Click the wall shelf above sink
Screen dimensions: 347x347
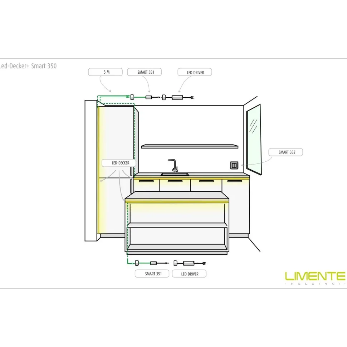(190, 146)
